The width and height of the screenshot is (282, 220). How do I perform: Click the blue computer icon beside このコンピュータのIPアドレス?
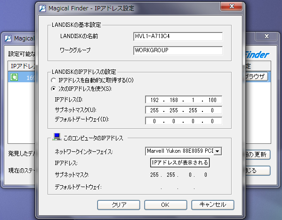pos(57,137)
